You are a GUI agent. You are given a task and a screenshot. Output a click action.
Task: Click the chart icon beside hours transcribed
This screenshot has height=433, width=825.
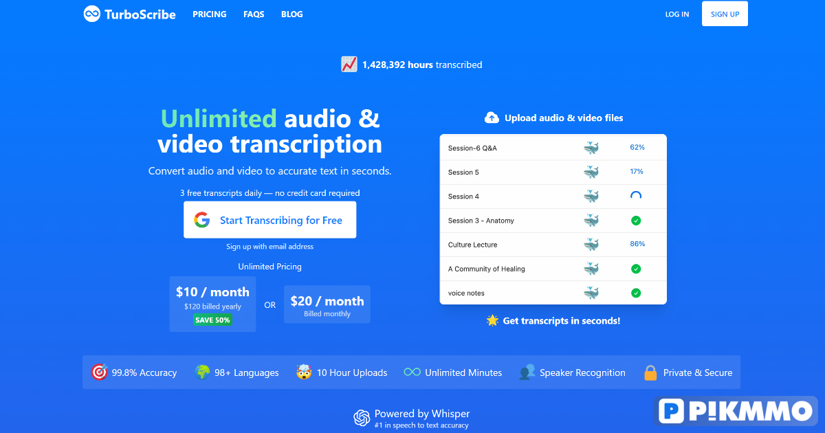coord(349,65)
